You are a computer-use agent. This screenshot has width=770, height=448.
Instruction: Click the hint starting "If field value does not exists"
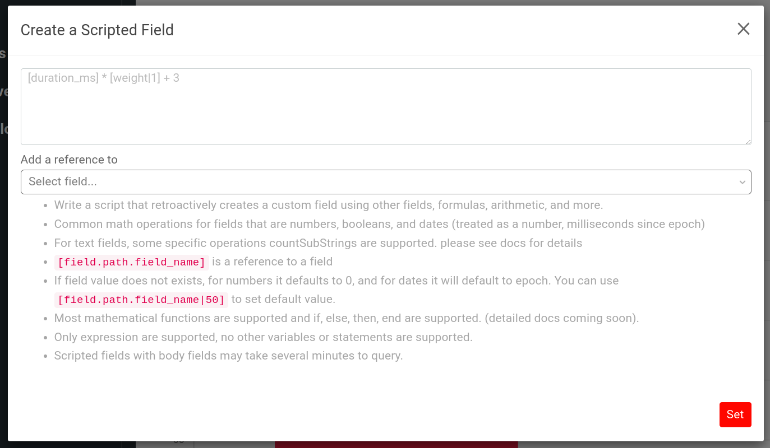[x=336, y=281]
